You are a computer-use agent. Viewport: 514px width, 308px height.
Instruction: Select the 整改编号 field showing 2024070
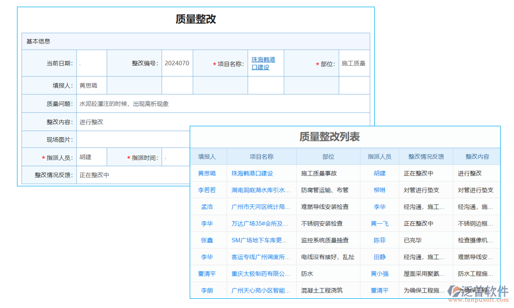(177, 63)
